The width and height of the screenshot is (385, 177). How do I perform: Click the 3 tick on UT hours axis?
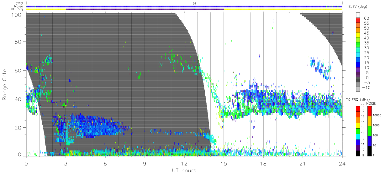66,163
